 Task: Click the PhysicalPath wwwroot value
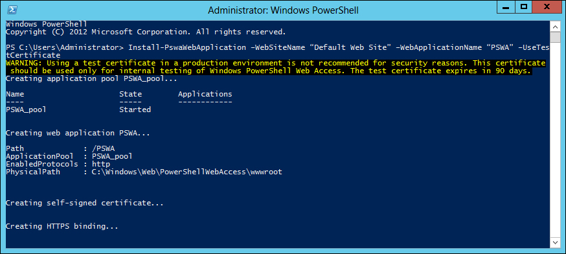[x=187, y=172]
